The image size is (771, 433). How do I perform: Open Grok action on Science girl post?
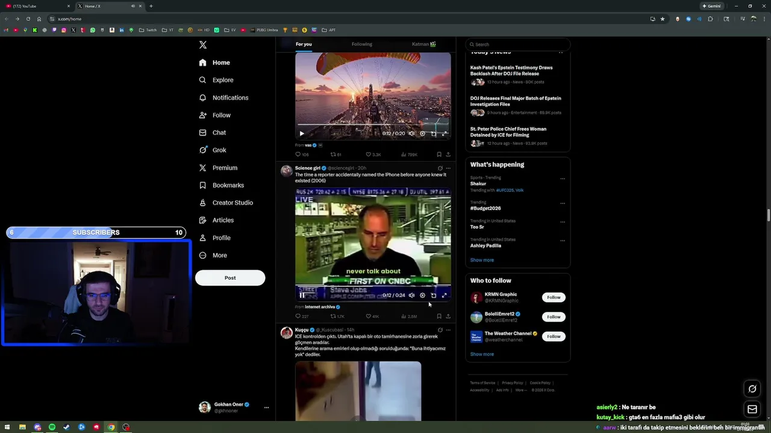click(440, 168)
